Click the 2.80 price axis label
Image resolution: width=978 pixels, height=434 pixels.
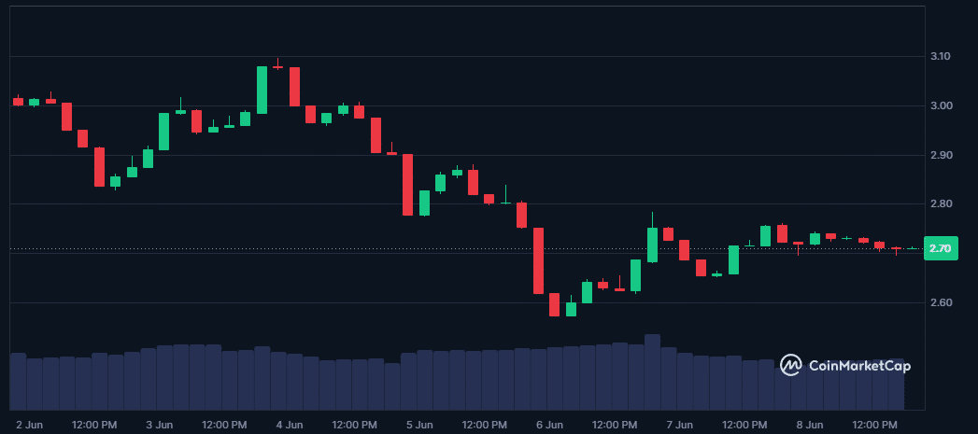point(941,204)
